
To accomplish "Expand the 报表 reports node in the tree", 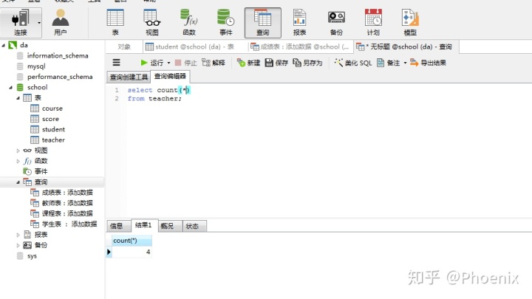I will tap(18, 235).
